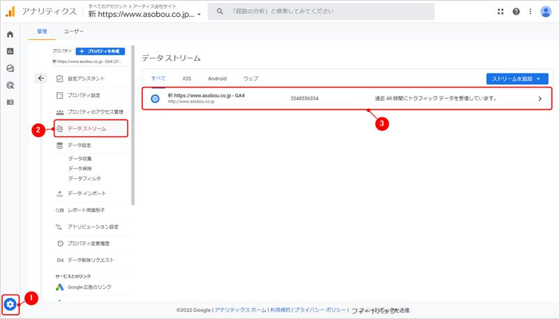Select the Android stream filter tab

[x=217, y=78]
